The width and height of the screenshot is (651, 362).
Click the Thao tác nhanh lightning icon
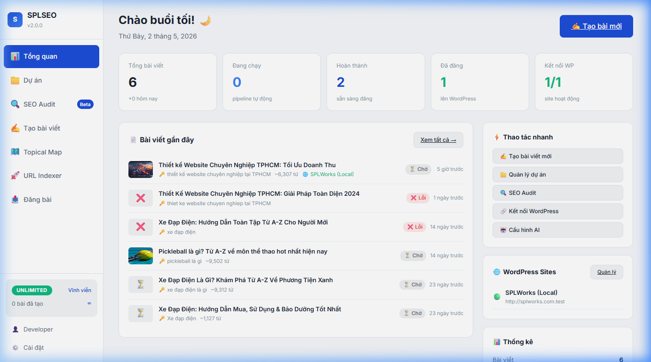497,137
